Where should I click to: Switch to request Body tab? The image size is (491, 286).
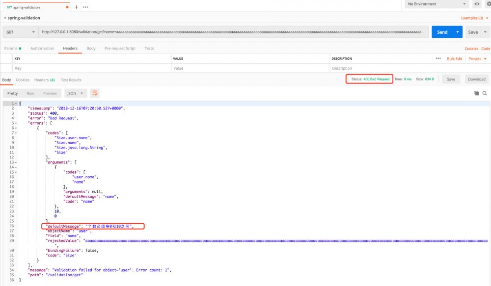[x=91, y=49]
